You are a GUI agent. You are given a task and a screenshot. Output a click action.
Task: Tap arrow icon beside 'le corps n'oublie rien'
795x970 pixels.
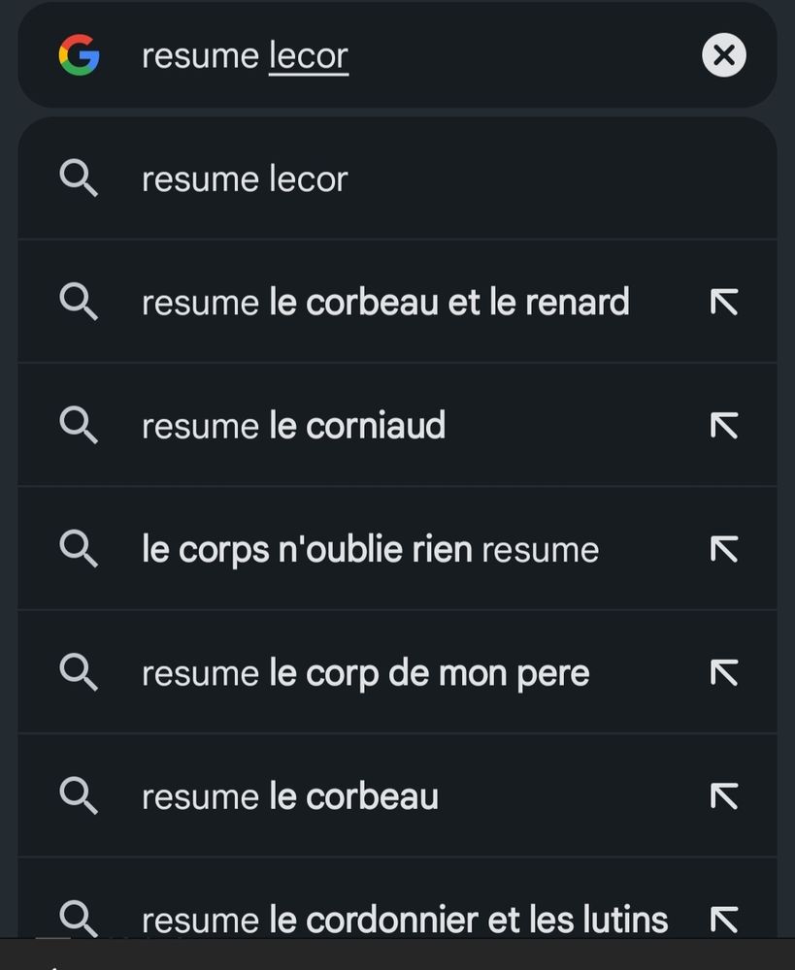pos(724,549)
